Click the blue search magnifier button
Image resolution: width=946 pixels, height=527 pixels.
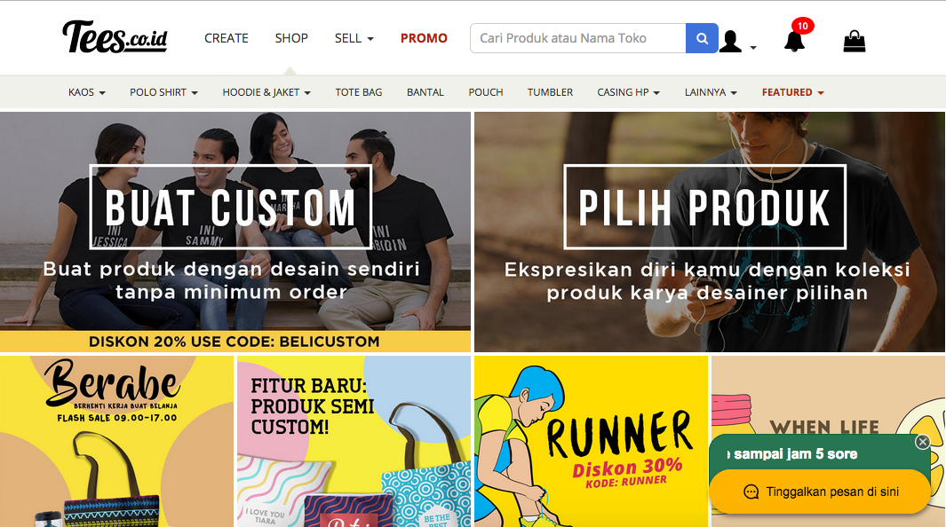[x=702, y=38]
